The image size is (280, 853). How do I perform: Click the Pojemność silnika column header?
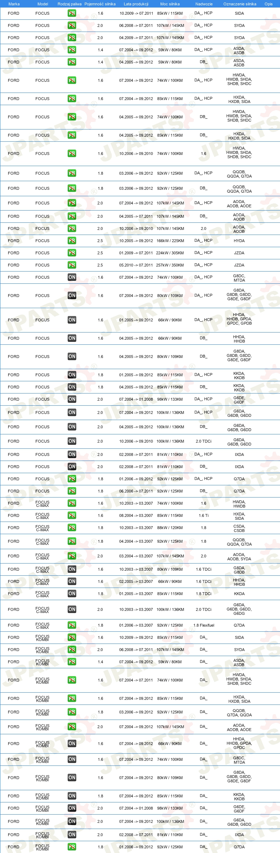[x=100, y=4]
